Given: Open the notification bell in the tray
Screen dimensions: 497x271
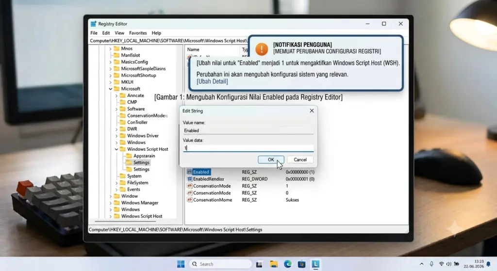Looking at the screenshot, I should [488, 264].
